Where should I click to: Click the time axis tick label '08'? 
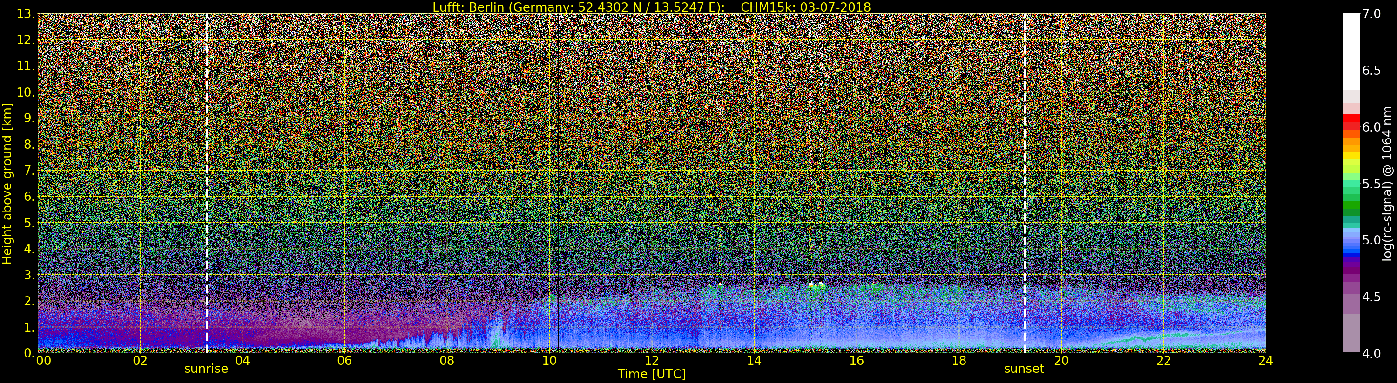tap(447, 360)
